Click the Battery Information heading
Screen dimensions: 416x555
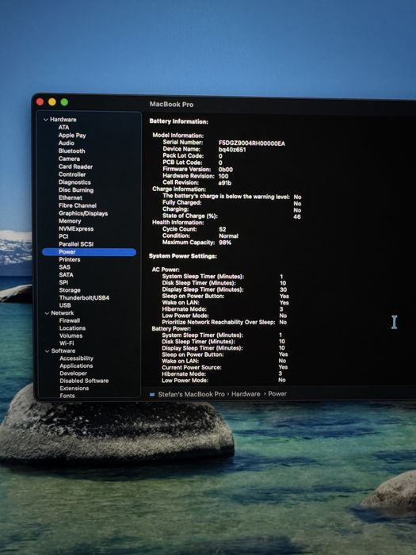(x=178, y=121)
